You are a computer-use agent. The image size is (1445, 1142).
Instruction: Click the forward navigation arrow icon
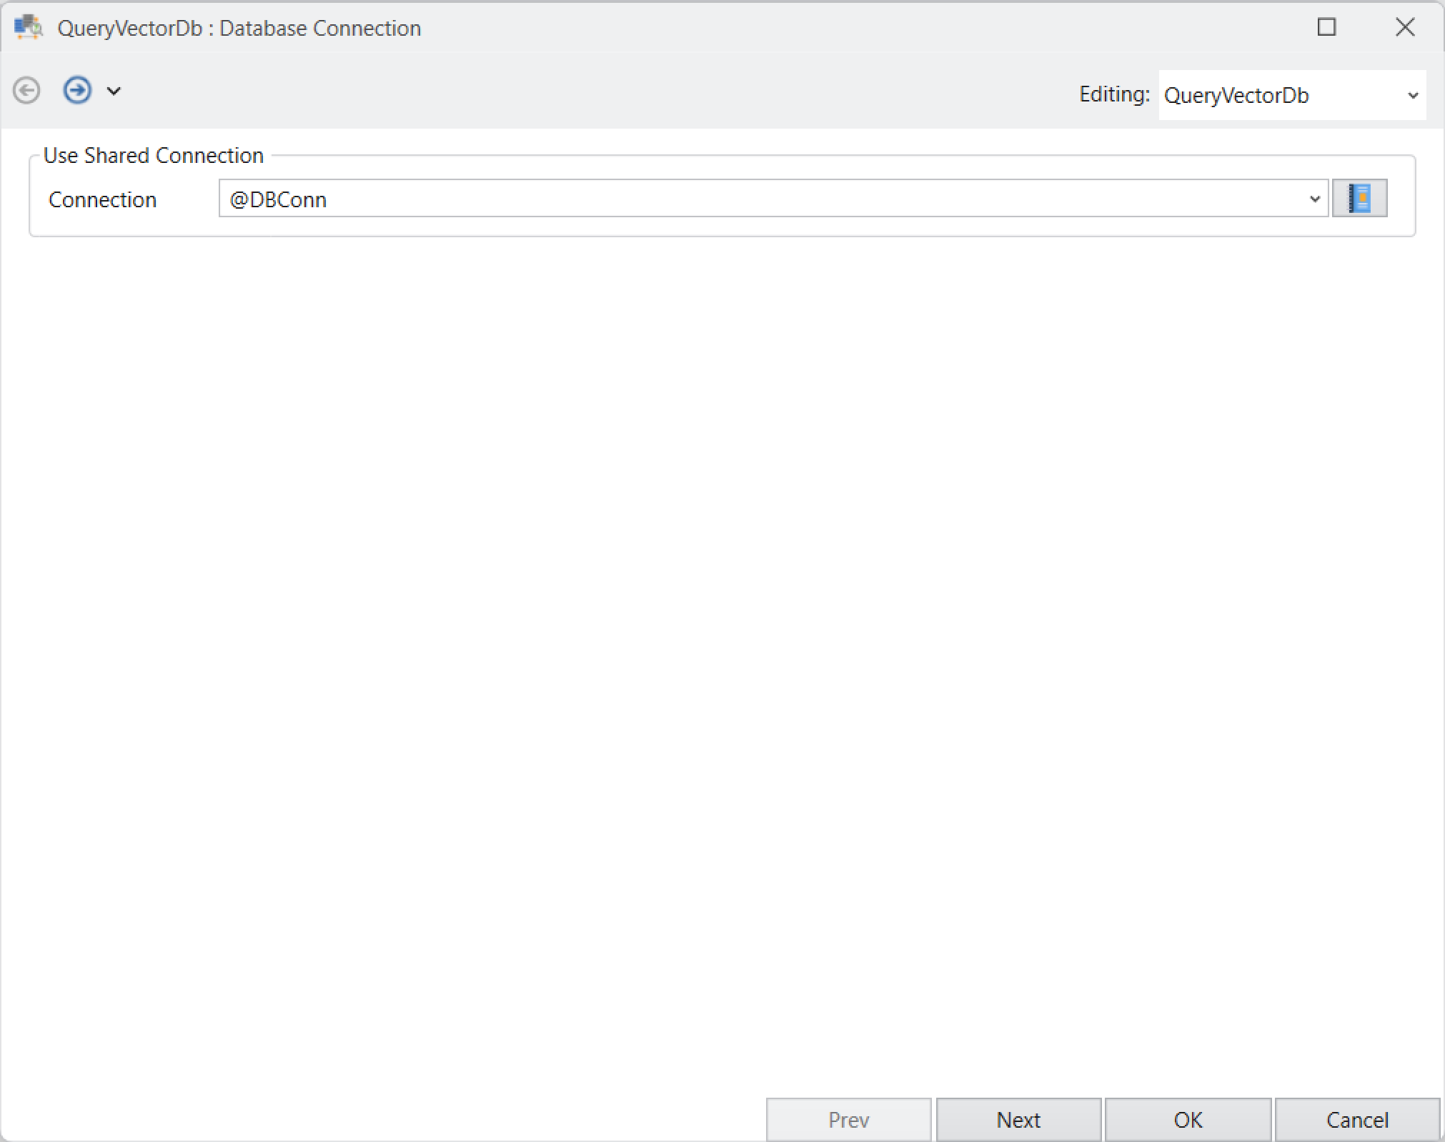77,91
